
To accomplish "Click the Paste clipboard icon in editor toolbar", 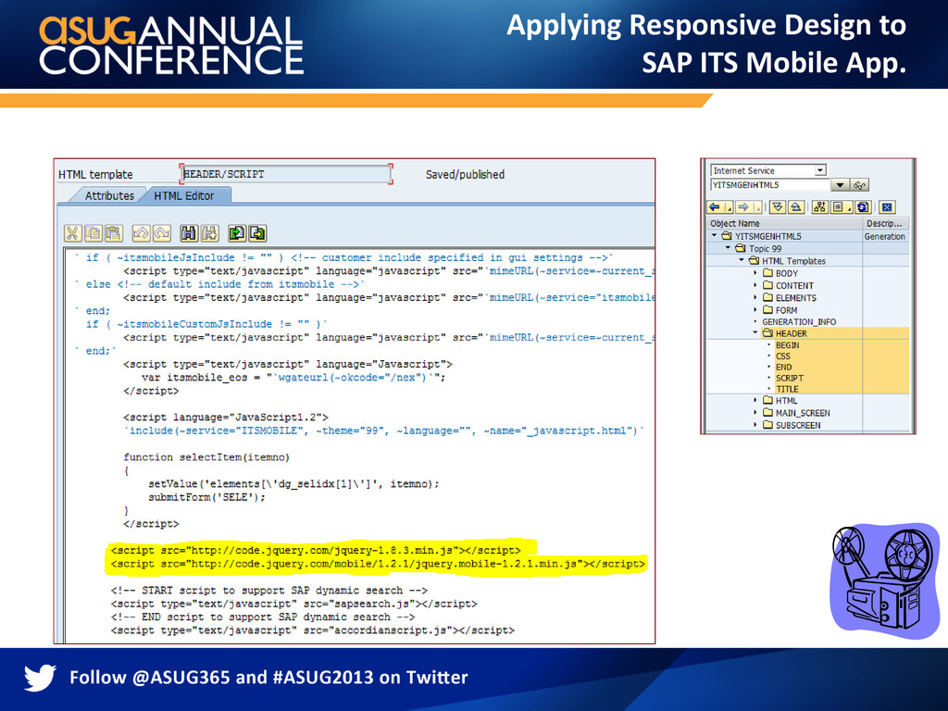I will tap(114, 232).
